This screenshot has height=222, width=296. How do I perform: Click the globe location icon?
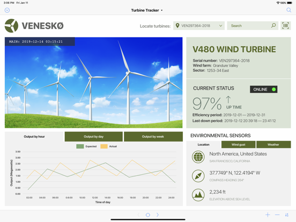[x=198, y=157]
